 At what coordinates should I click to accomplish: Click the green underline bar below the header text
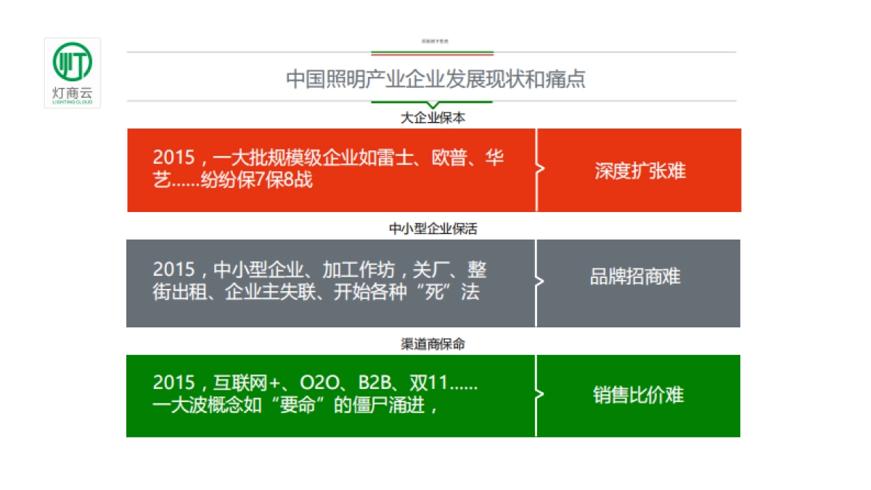tap(433, 52)
